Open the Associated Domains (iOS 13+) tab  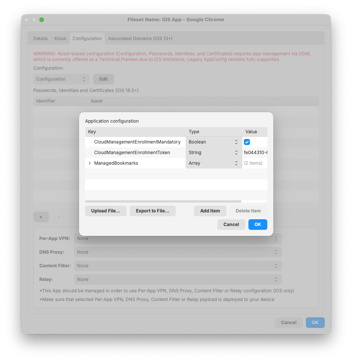click(x=140, y=39)
